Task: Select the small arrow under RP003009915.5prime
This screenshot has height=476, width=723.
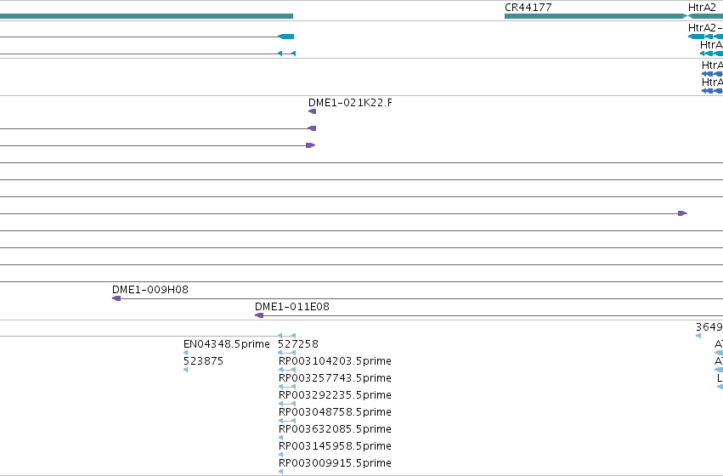Action: [280, 472]
